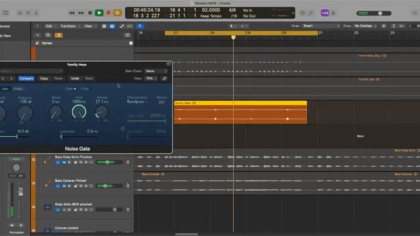Open the Drag No Overlap dropdown

[366, 26]
